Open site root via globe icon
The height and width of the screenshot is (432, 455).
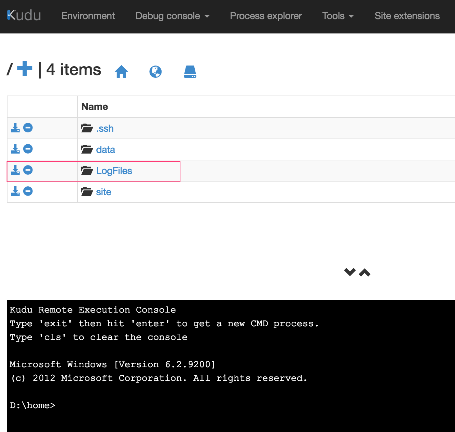(155, 72)
